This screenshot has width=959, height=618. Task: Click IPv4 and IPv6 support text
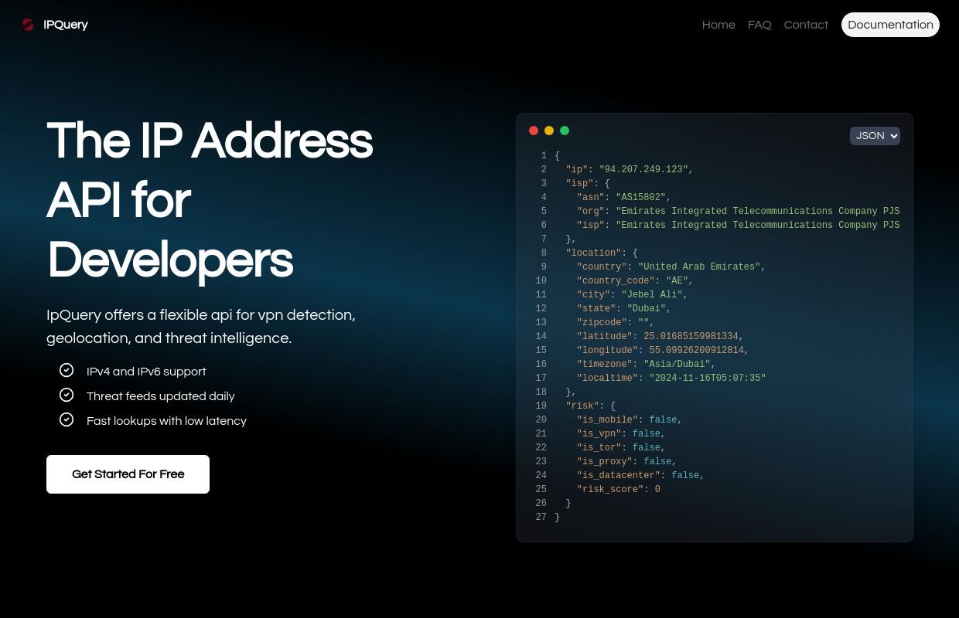(x=146, y=372)
